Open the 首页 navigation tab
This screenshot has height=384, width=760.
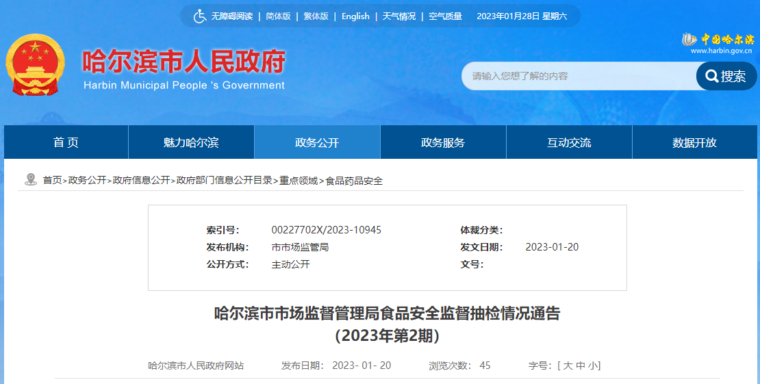coord(66,142)
